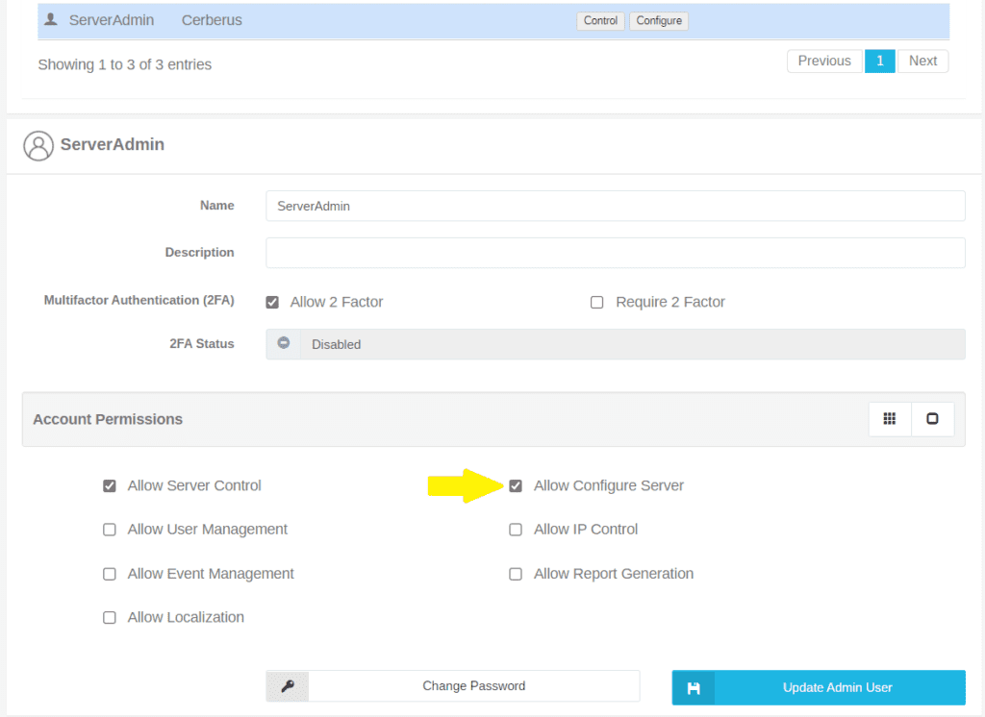The width and height of the screenshot is (985, 717).
Task: Check Allow Report Generation
Action: pyautogui.click(x=516, y=573)
